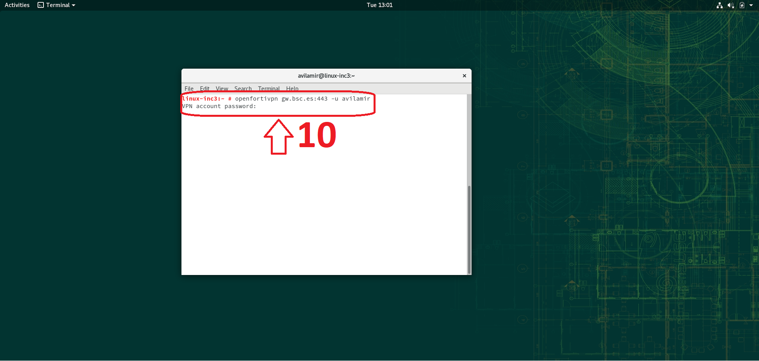The image size is (759, 361).
Task: Click the terminal window title text
Action: tap(326, 76)
